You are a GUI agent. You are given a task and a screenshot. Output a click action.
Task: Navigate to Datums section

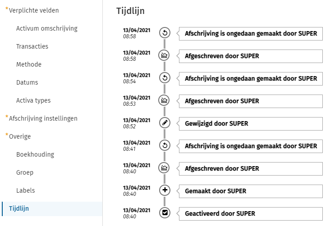click(27, 82)
